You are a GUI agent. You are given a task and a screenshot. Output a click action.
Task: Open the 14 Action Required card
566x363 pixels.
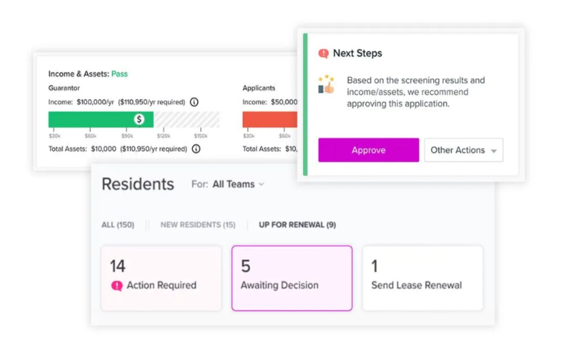pyautogui.click(x=161, y=278)
